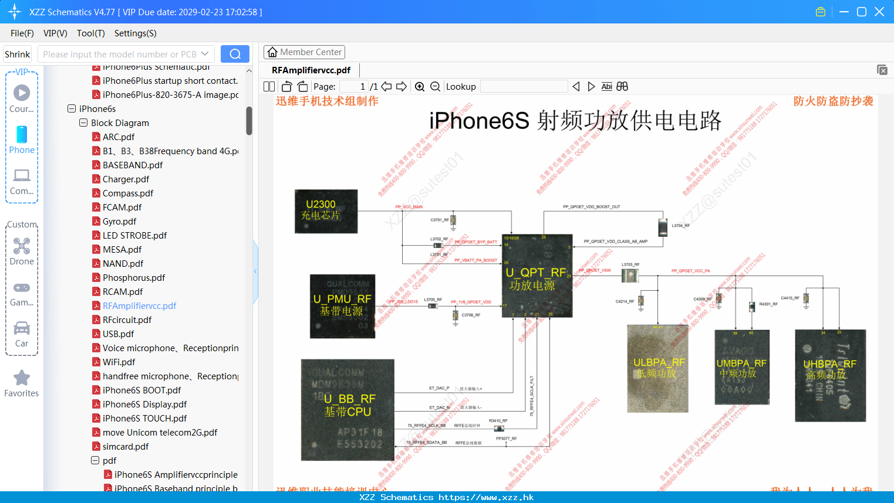The image size is (894, 503).
Task: Collapse the pdf folder node
Action: (x=95, y=460)
